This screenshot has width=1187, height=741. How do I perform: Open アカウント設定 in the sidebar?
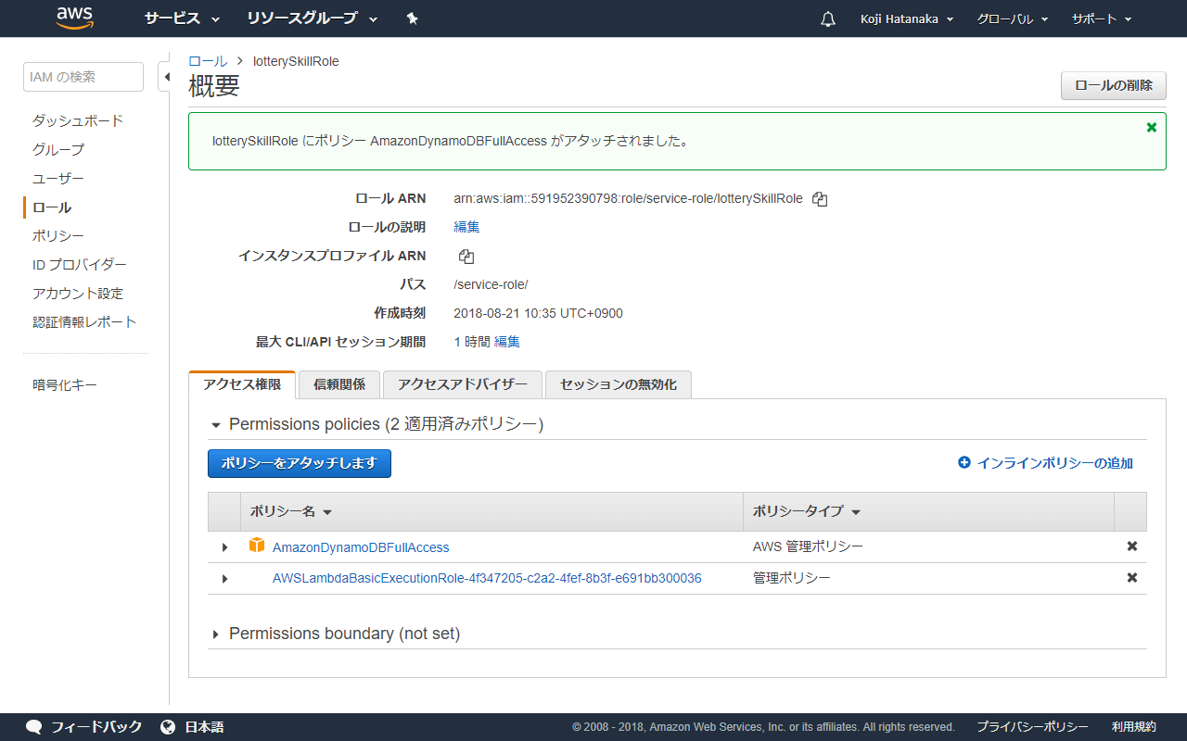(x=78, y=294)
